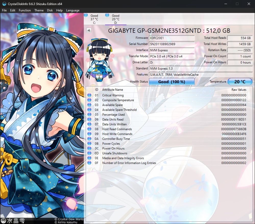Open the File menu
Screen dimensions: 255x224
(x=4, y=10)
